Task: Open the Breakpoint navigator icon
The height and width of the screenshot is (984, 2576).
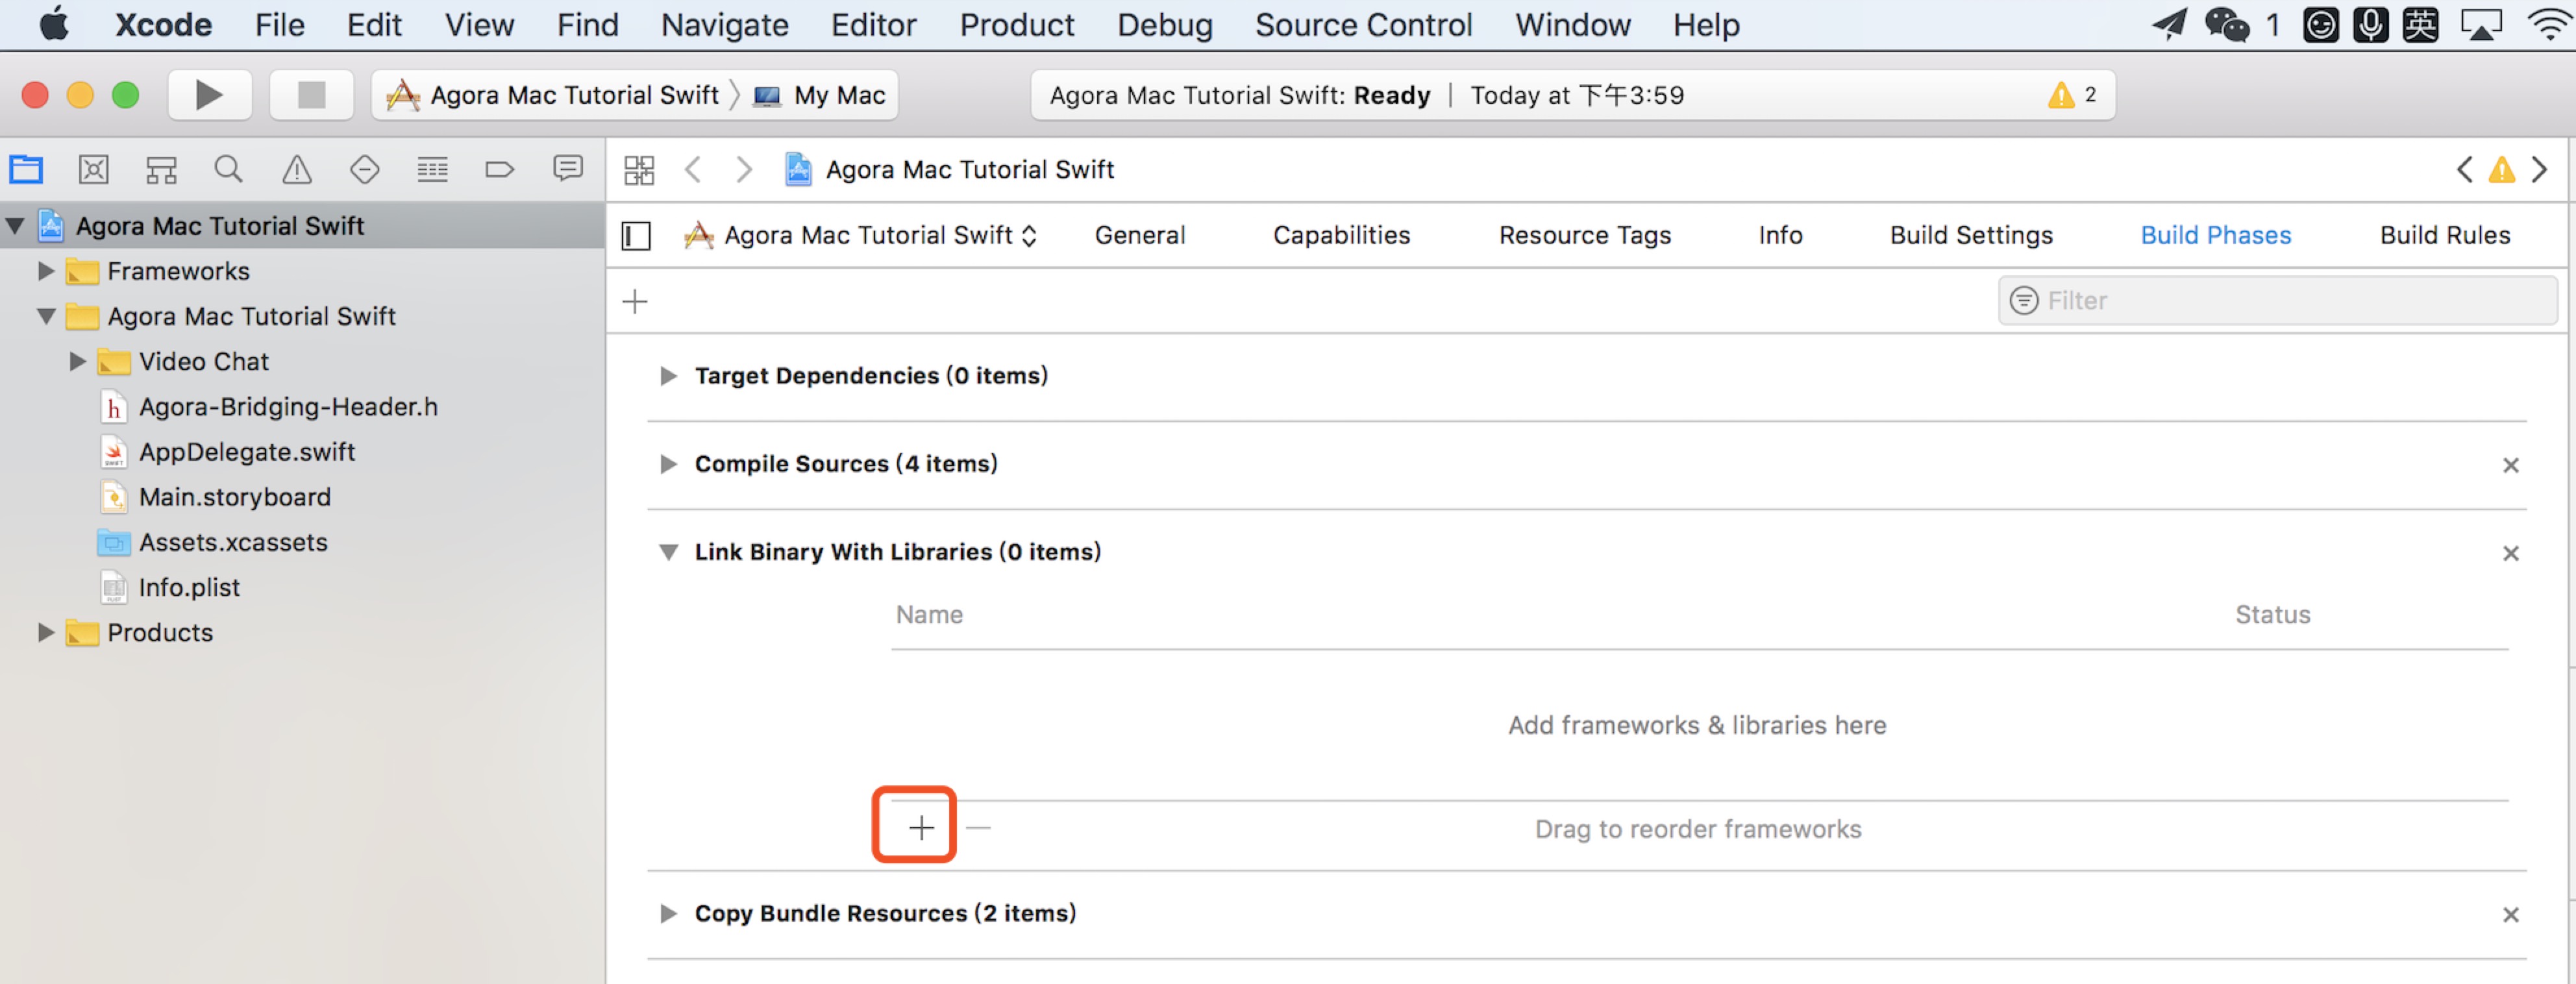Action: tap(500, 169)
